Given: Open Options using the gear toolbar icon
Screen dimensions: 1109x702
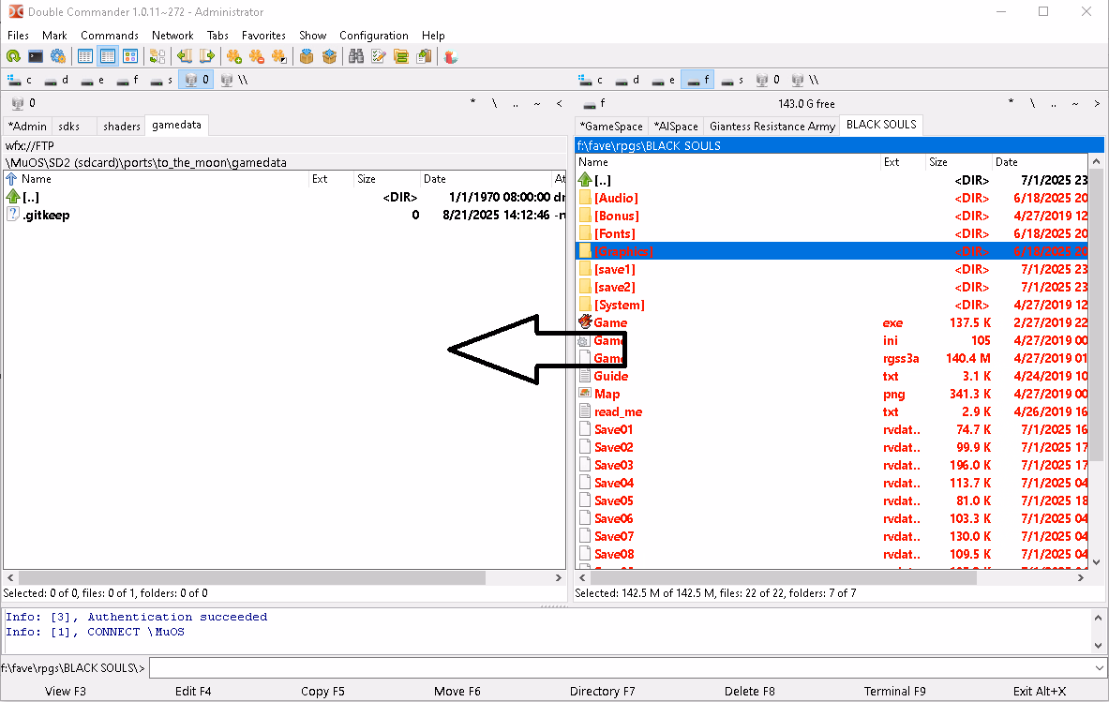Looking at the screenshot, I should [x=58, y=56].
